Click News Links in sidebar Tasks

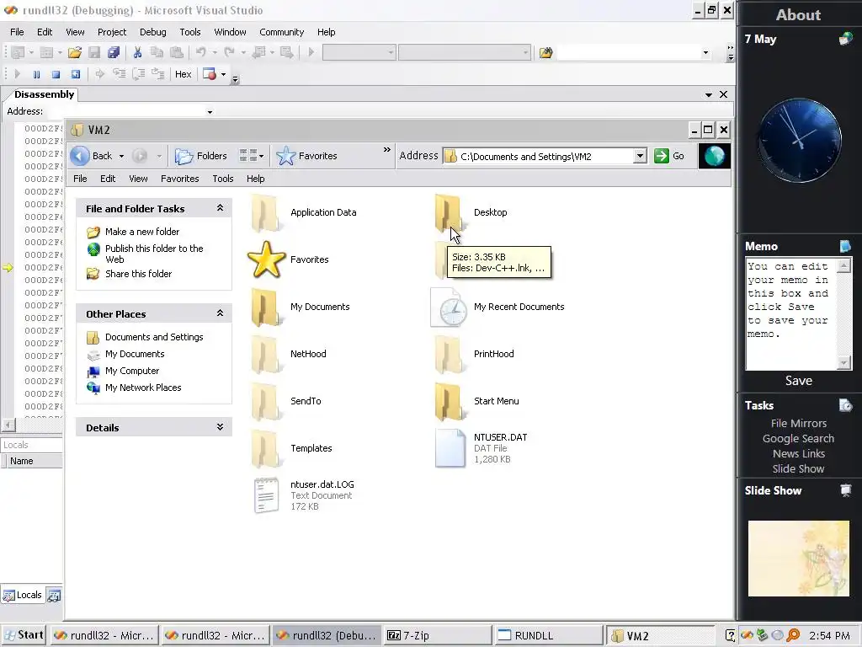coord(798,453)
